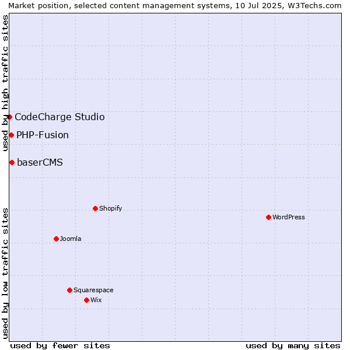Click the baserCMS red data point
This screenshot has height=350, width=350.
(x=12, y=163)
